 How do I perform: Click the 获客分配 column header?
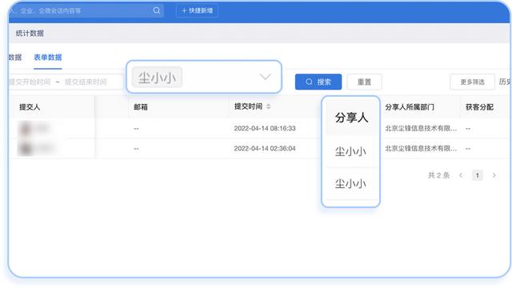pyautogui.click(x=479, y=107)
